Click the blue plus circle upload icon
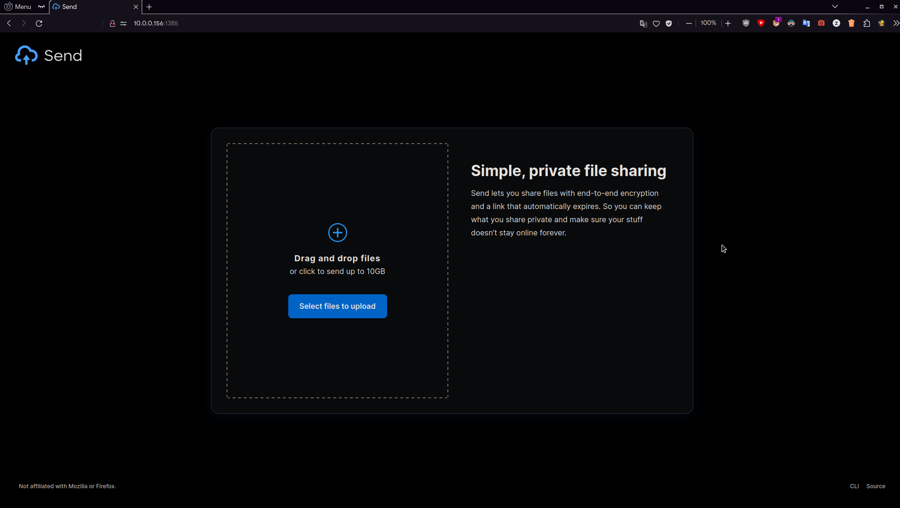 pyautogui.click(x=337, y=233)
